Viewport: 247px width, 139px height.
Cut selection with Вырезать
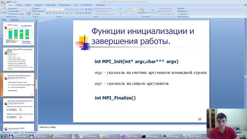pos(13,8)
